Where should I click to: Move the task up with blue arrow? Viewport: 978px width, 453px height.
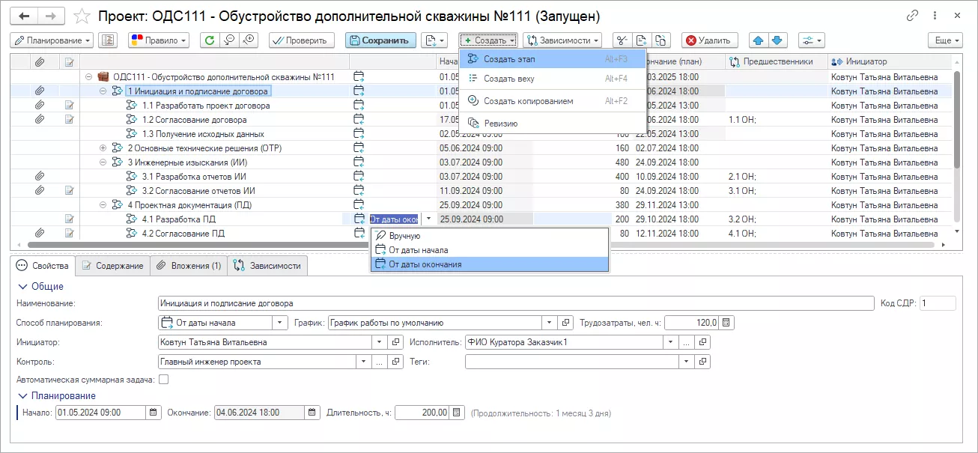[759, 40]
